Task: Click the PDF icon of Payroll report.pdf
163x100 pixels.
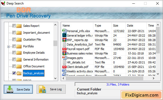Action: (64, 49)
